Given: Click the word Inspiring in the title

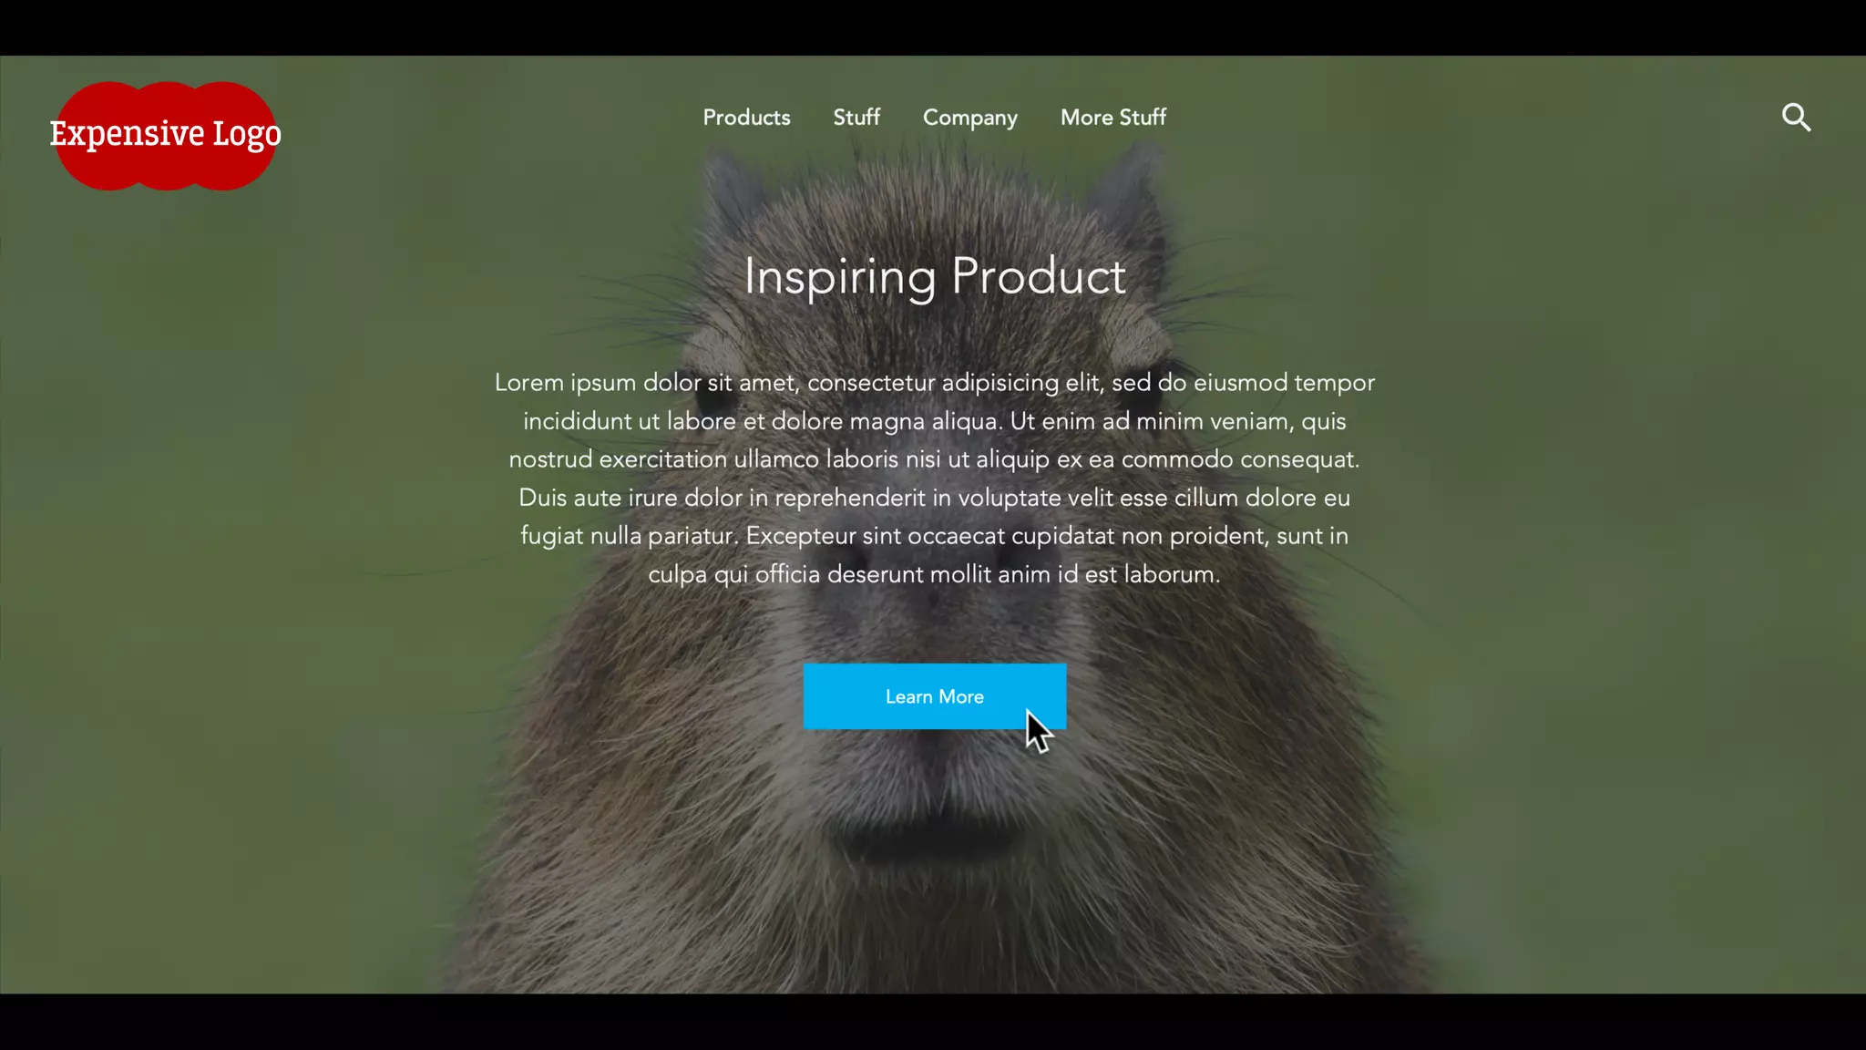Looking at the screenshot, I should coord(840,276).
